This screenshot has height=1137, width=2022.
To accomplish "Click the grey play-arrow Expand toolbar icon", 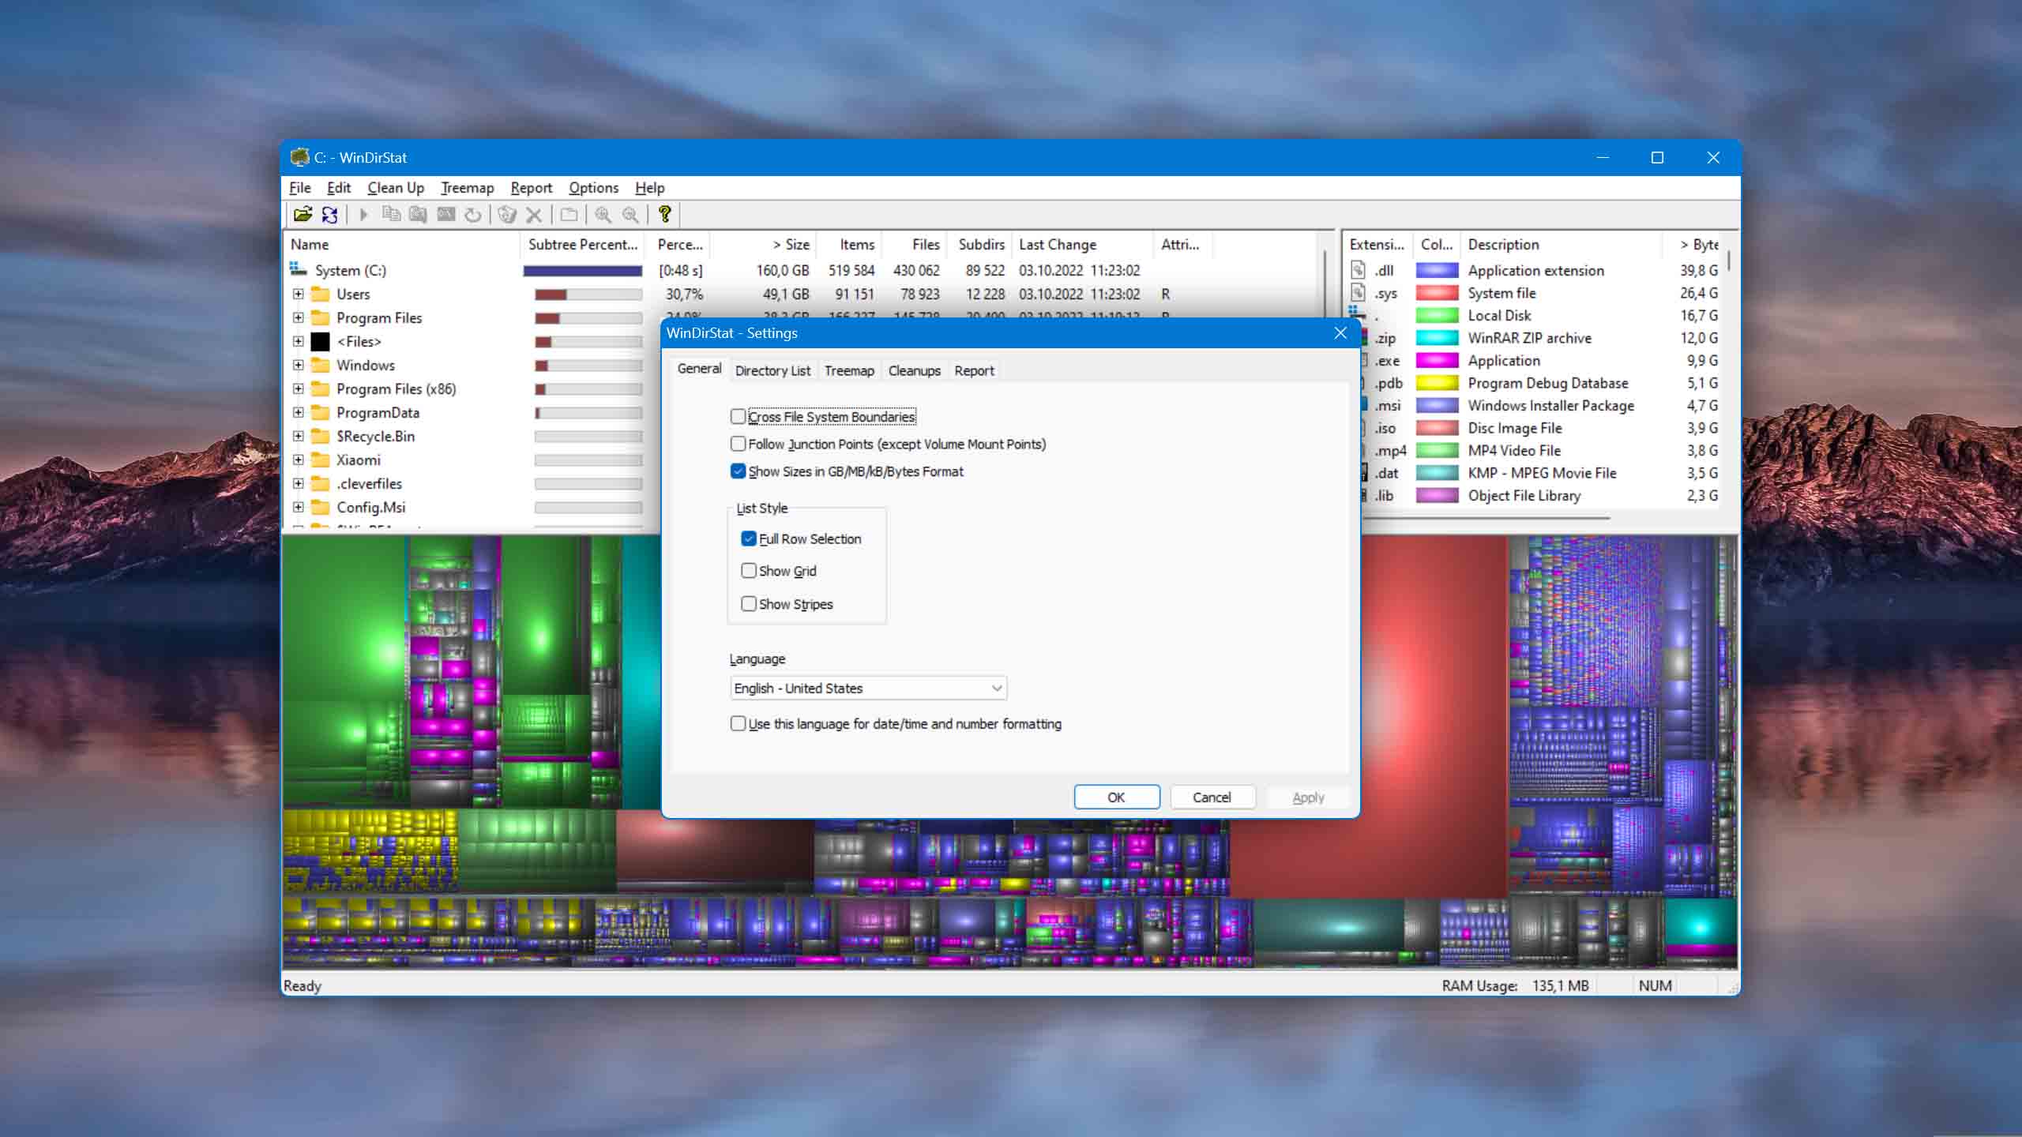I will (x=363, y=214).
